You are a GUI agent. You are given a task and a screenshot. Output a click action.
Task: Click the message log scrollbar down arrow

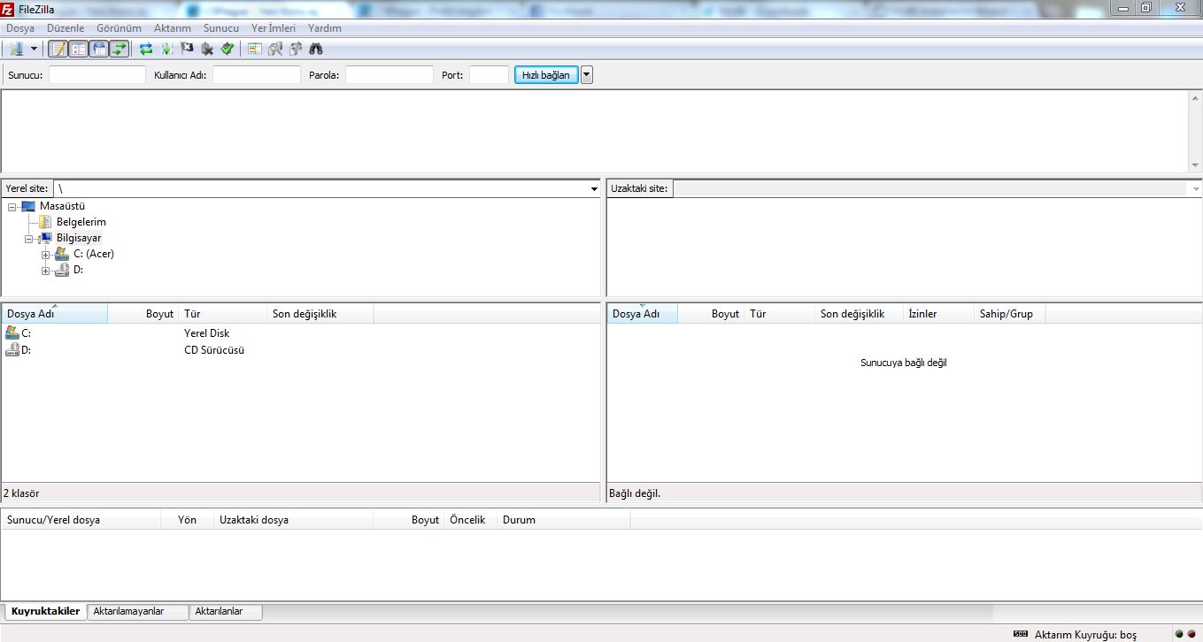pyautogui.click(x=1195, y=165)
